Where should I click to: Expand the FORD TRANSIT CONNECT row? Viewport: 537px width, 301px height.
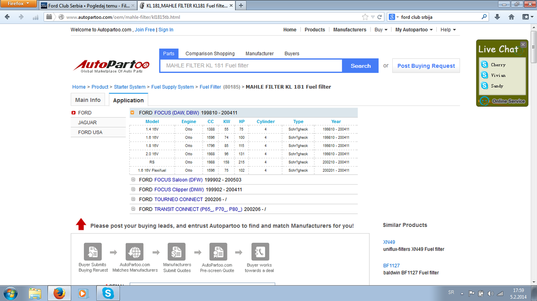133,209
